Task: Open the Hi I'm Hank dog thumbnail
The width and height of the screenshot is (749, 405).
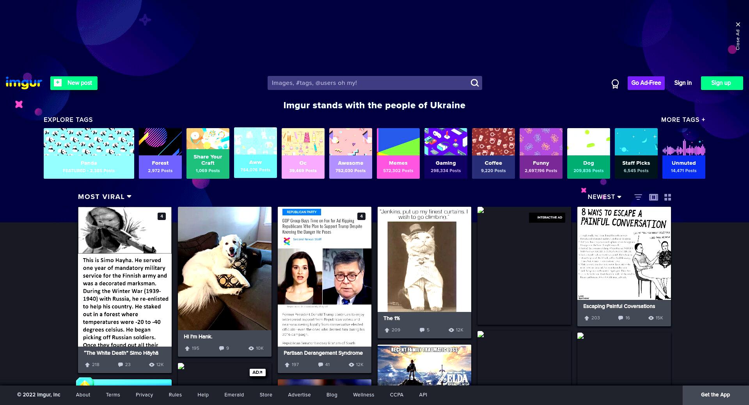Action: click(225, 268)
